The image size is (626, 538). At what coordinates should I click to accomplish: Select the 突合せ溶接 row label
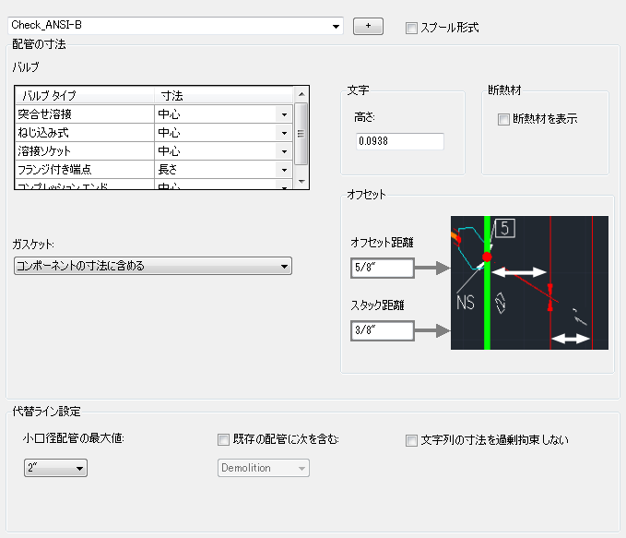(44, 114)
